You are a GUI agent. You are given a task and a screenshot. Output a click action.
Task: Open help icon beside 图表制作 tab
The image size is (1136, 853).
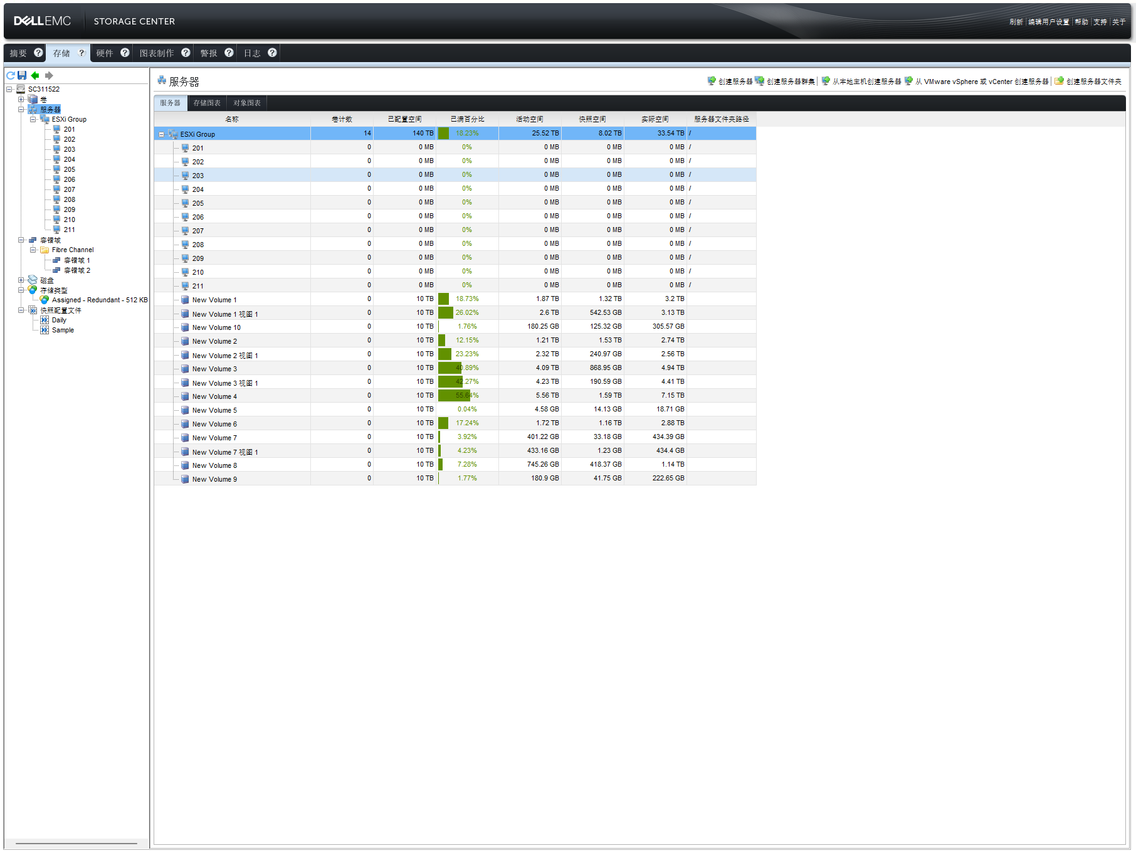(x=186, y=53)
